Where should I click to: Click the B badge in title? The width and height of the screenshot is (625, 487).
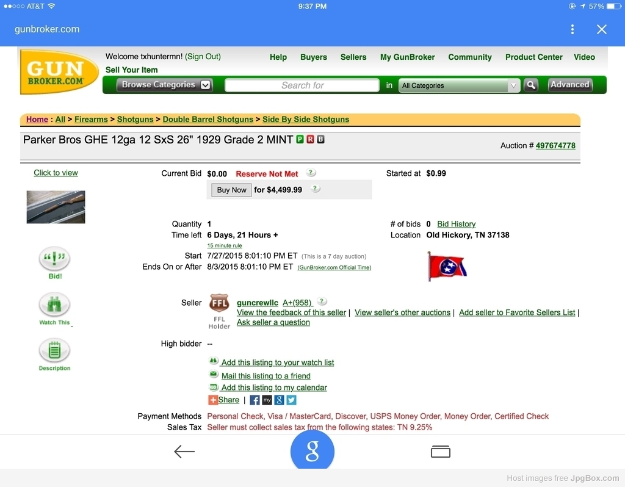click(x=320, y=139)
